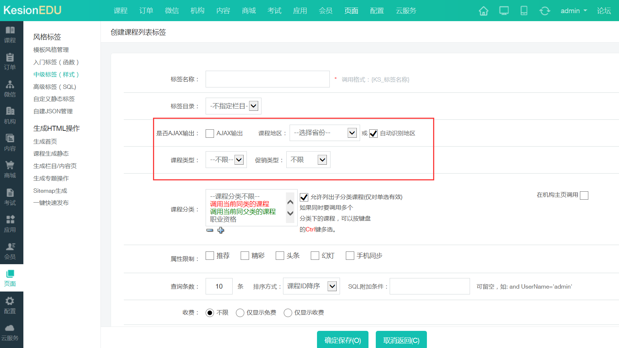This screenshot has width=619, height=348.
Task: Select the 仅显示免费 radio button
Action: pyautogui.click(x=240, y=313)
